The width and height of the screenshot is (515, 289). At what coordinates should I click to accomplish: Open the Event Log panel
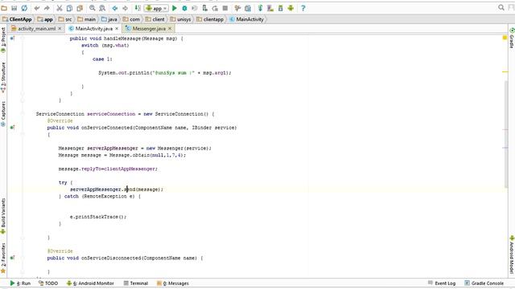pyautogui.click(x=442, y=283)
